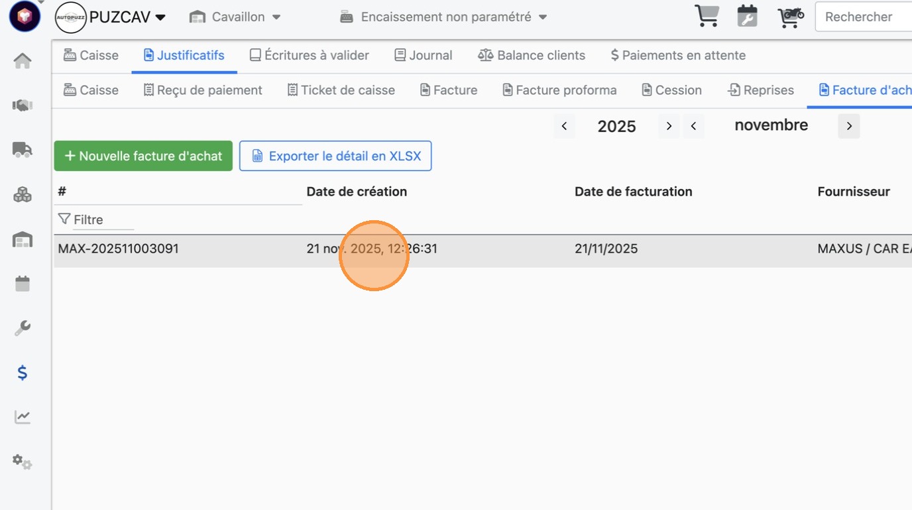Screen dimensions: 912x510
Task: Click the wrench workshop sidebar icon
Action: [x=23, y=328]
